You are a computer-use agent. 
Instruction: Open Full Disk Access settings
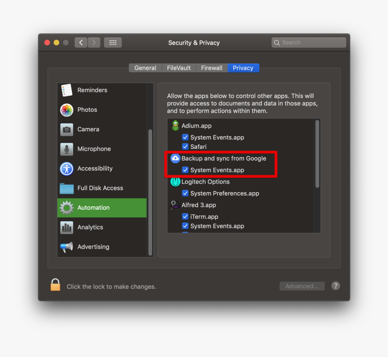coord(66,188)
